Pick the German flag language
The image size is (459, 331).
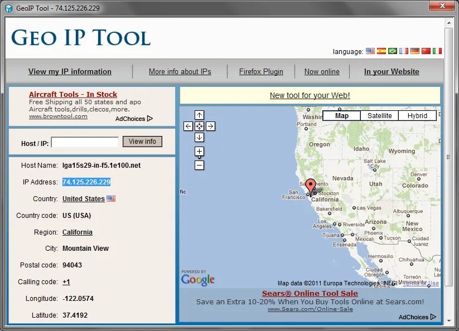tap(414, 51)
